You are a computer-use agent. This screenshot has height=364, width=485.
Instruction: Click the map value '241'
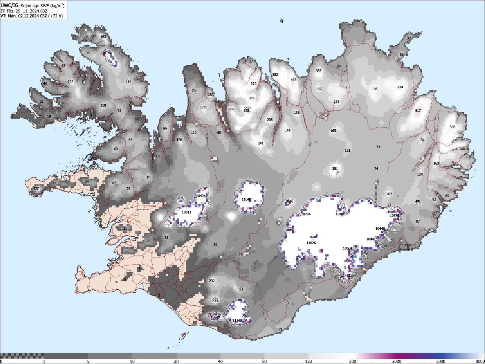[261, 143]
